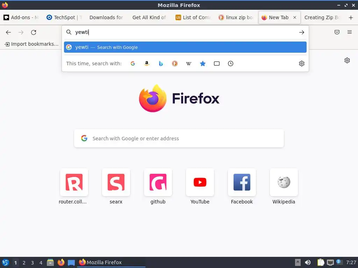Switch to workspace 4 in taskbar

tap(41, 263)
